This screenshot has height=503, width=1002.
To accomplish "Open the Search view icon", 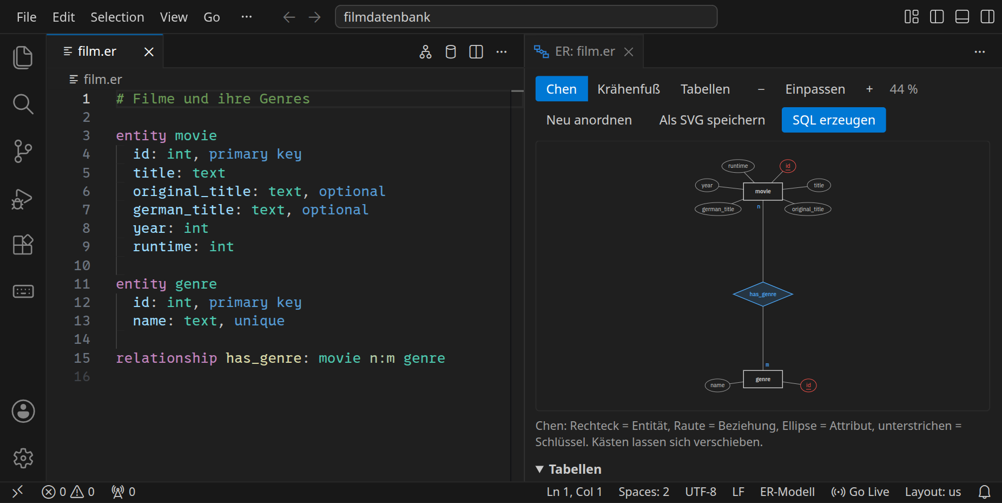I will click(23, 104).
